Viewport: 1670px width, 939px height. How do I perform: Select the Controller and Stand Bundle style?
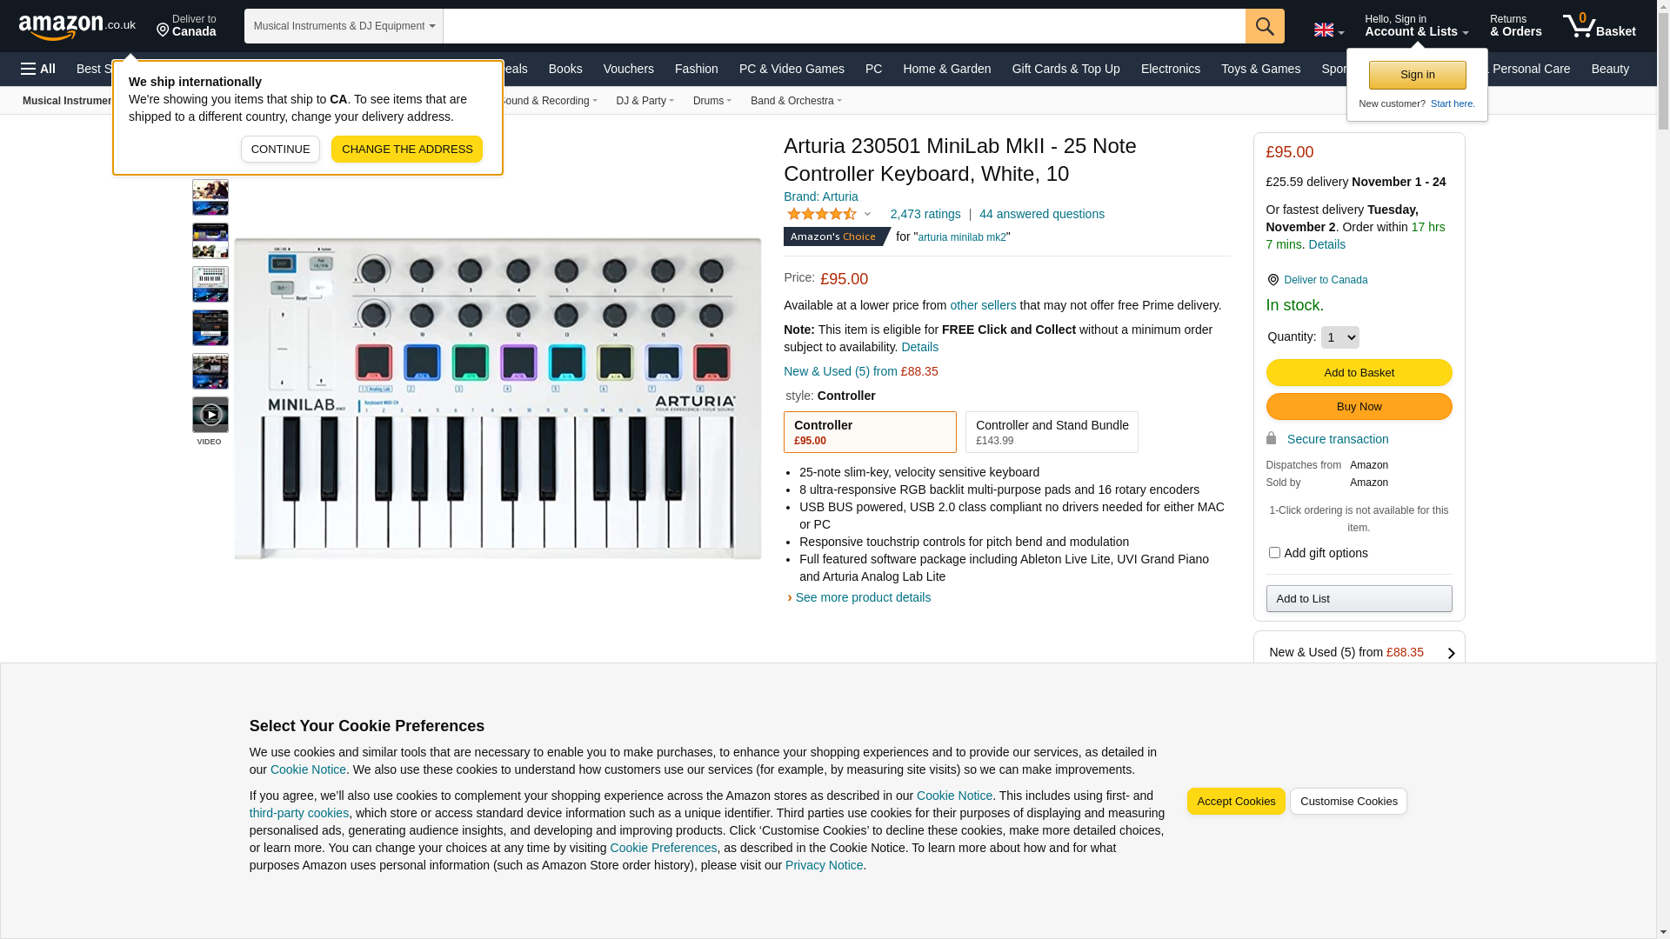pyautogui.click(x=1052, y=432)
